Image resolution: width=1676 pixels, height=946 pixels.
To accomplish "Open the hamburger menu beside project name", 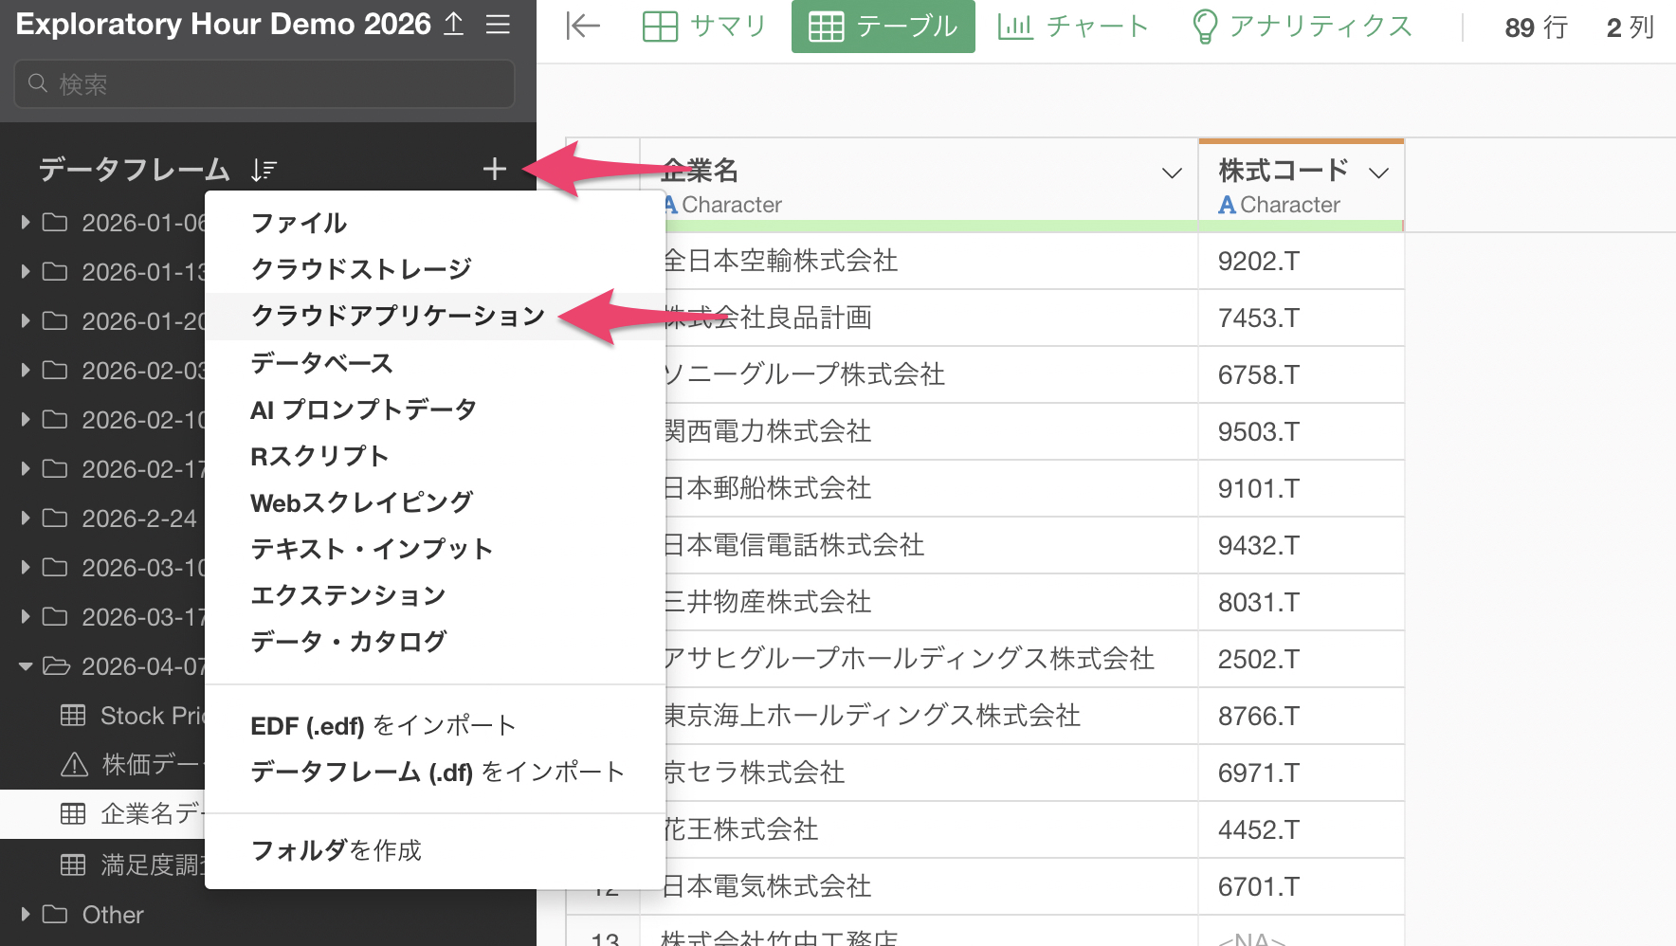I will coord(498,25).
